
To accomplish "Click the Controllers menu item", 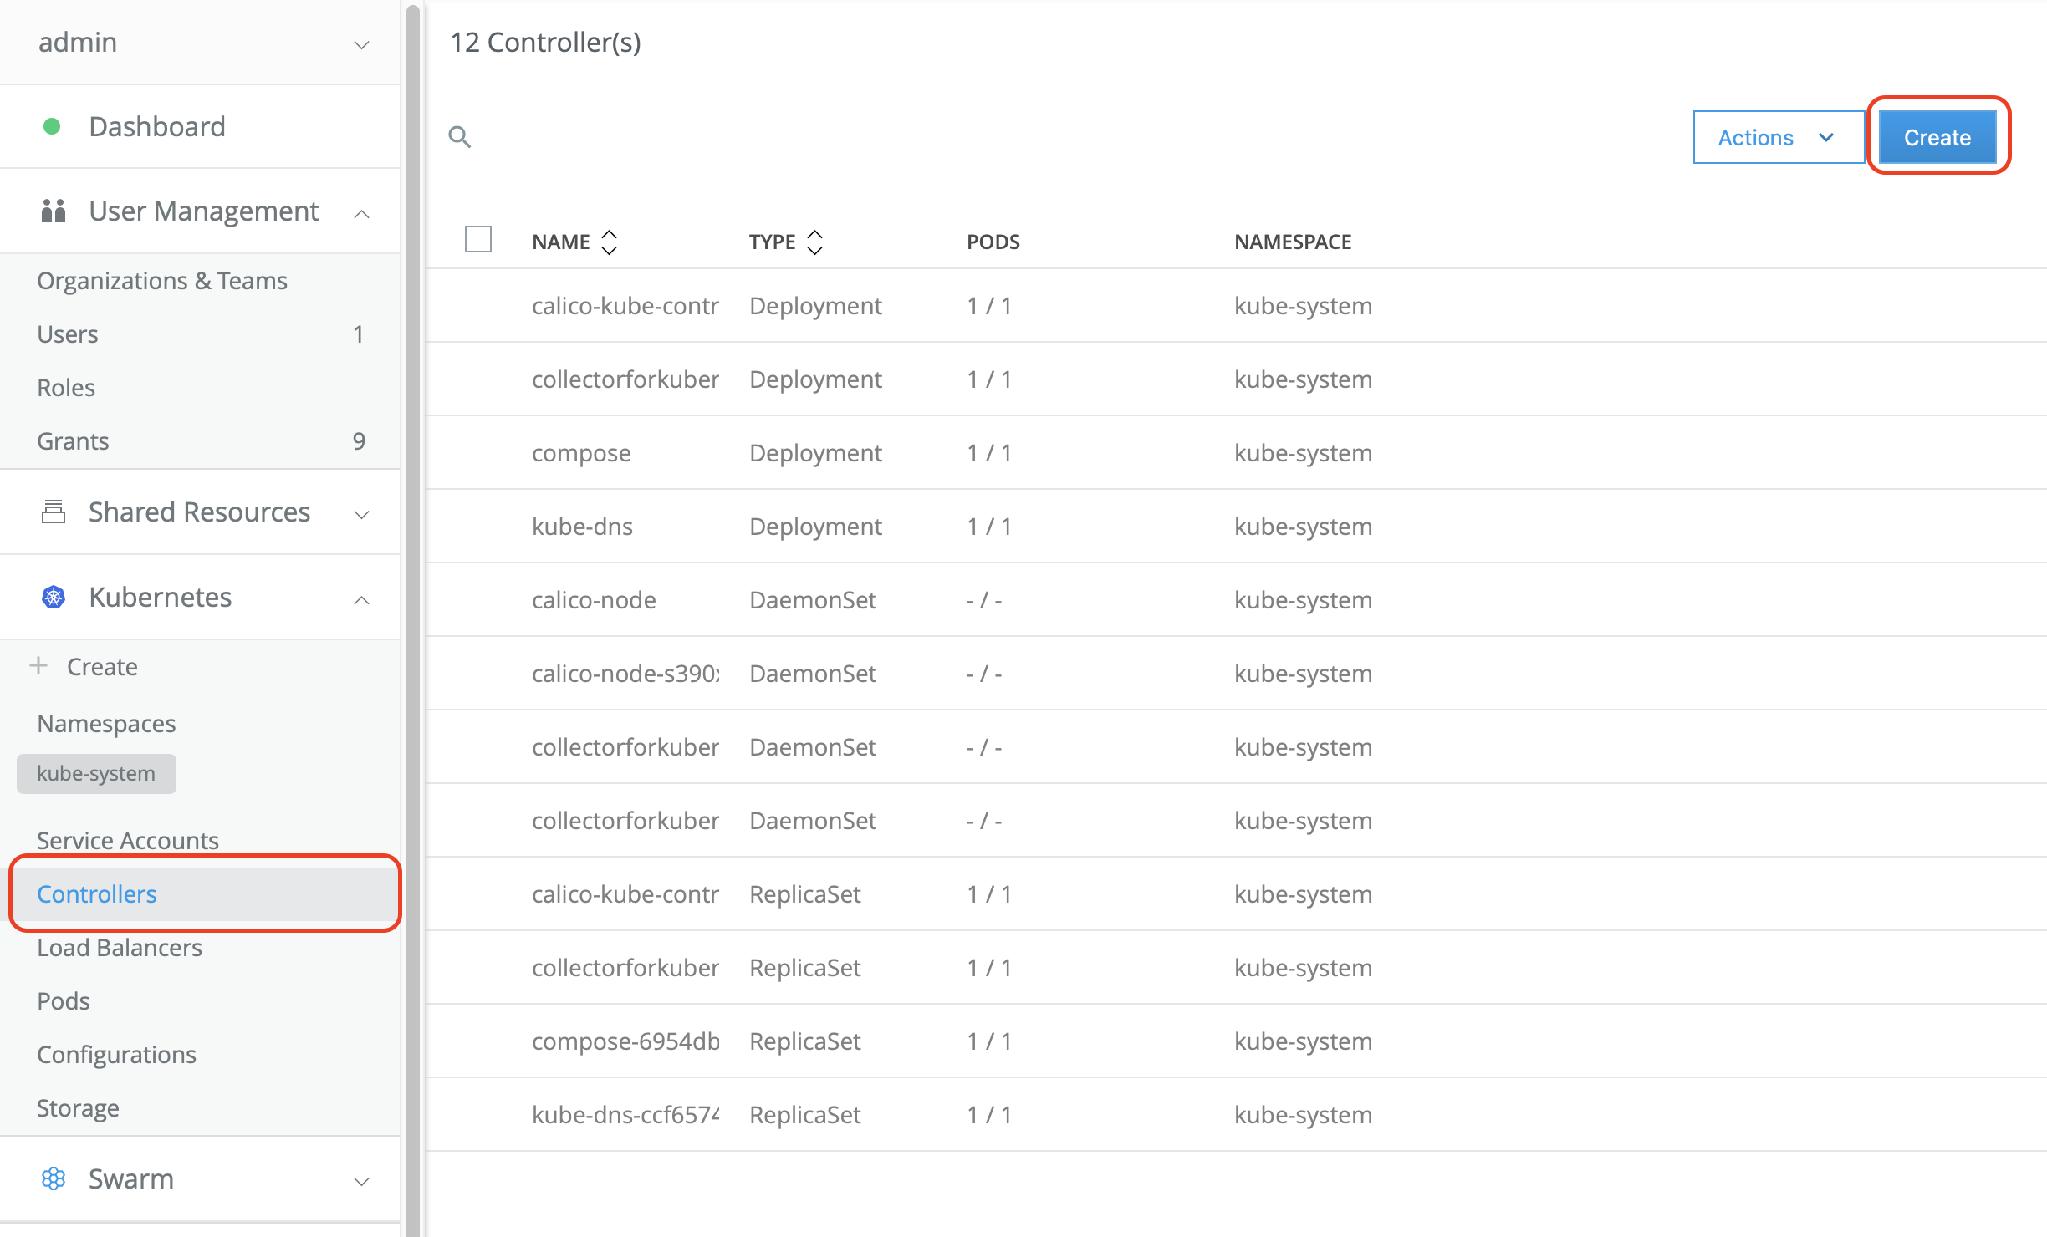I will (95, 893).
